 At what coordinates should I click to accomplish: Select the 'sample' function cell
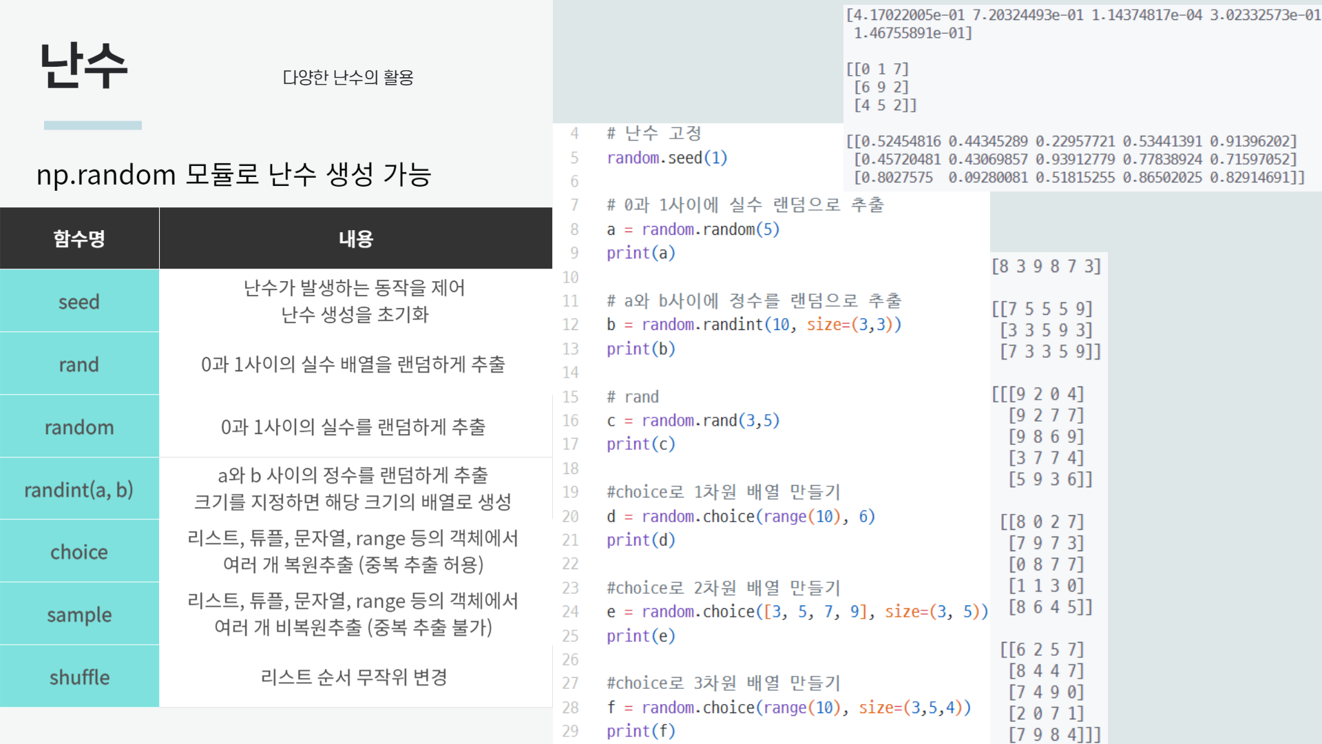pyautogui.click(x=79, y=614)
